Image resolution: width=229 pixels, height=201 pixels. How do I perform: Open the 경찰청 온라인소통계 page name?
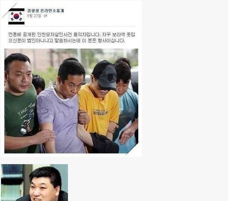tap(46, 10)
